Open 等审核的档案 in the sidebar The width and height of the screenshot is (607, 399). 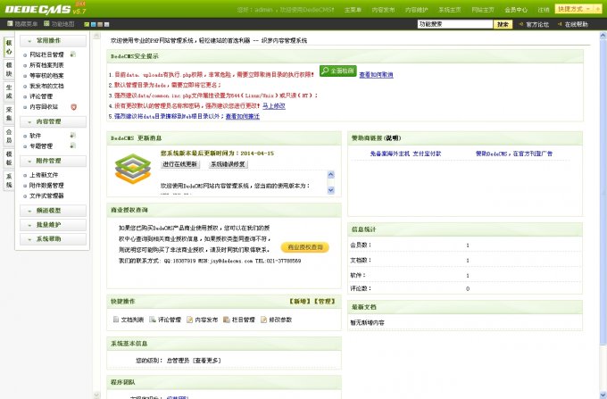(x=46, y=76)
